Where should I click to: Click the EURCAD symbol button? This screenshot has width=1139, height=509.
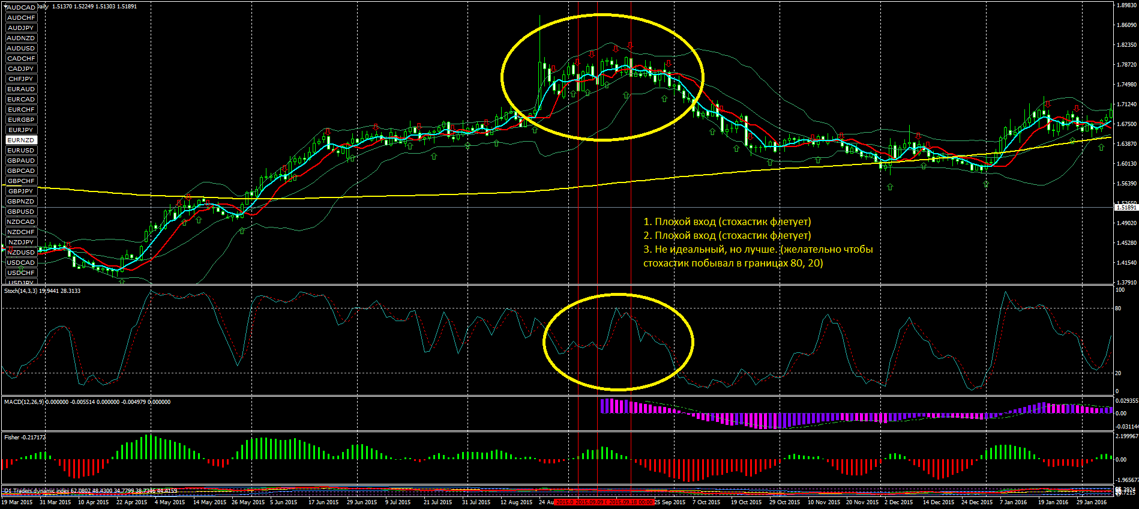click(x=21, y=99)
